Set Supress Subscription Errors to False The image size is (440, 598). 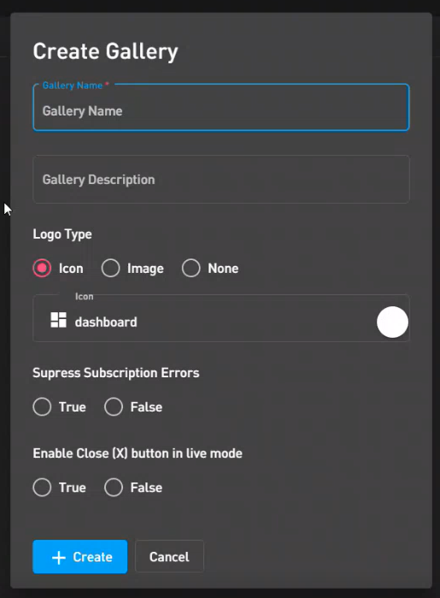114,406
